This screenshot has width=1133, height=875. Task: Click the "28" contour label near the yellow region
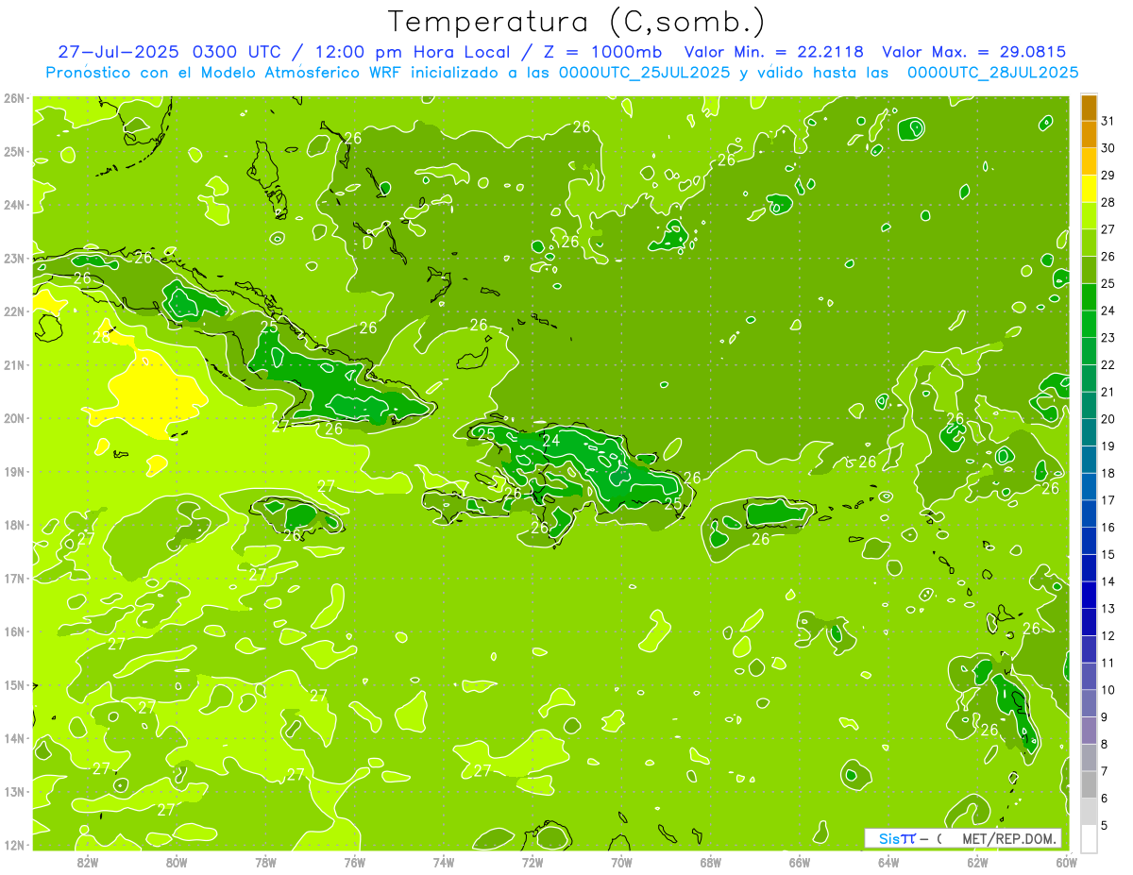coord(101,337)
